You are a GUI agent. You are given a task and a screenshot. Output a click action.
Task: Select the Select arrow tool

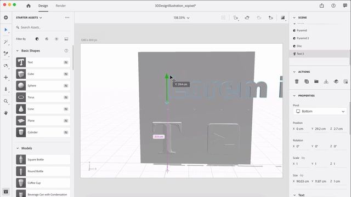click(x=6, y=30)
